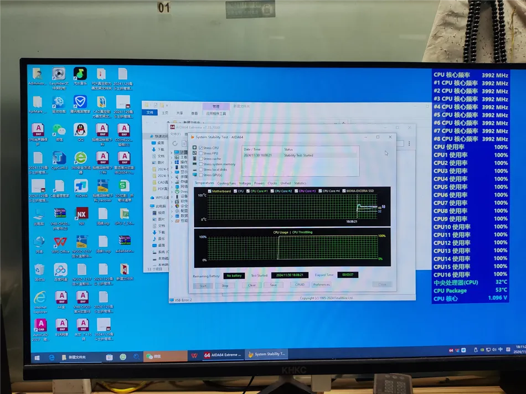
Task: Switch to the Unified tab
Action: 286,183
